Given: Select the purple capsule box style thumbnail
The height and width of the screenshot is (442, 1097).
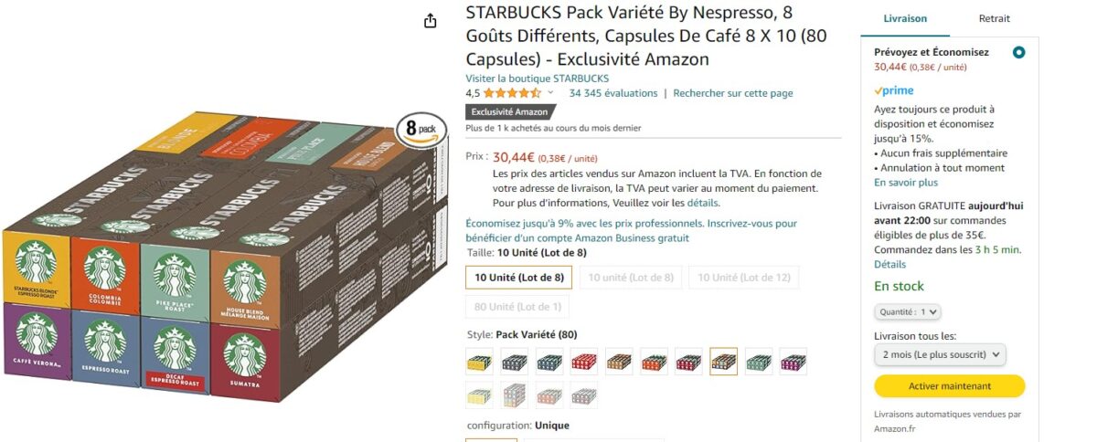Looking at the screenshot, I should pyautogui.click(x=793, y=362).
